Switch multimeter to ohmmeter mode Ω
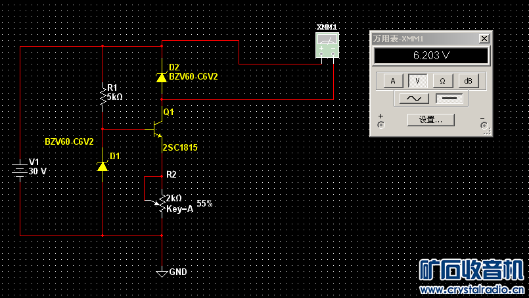529x298 pixels. pyautogui.click(x=443, y=81)
